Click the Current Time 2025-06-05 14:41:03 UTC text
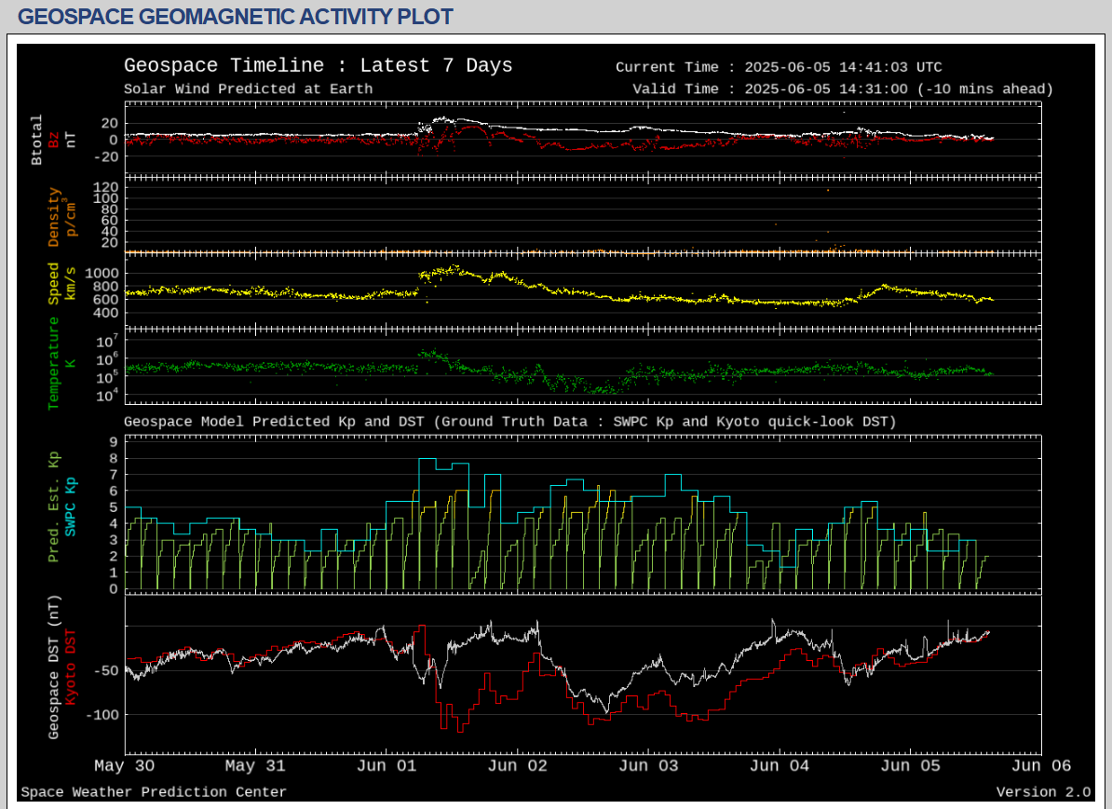 point(779,67)
